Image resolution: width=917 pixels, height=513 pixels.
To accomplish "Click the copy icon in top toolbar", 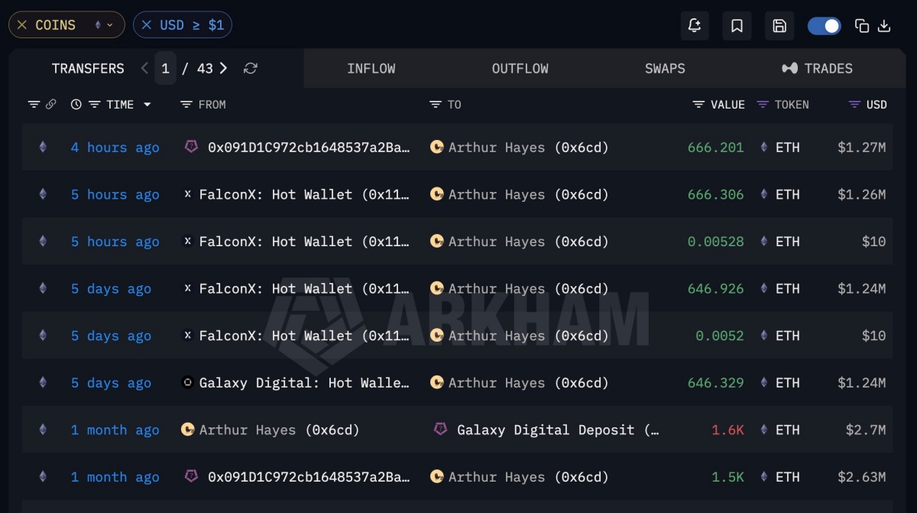I will tap(862, 26).
